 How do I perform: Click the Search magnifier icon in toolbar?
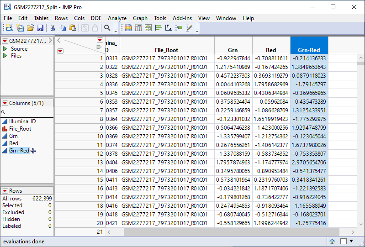[x=107, y=28]
